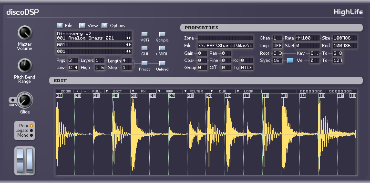This screenshot has height=183, width=370.
Task: Click the pitch wheel on the left
Action: (21, 161)
